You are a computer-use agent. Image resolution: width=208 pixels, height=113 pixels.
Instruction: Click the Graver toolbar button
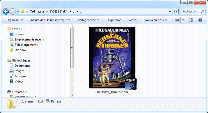click(133, 20)
